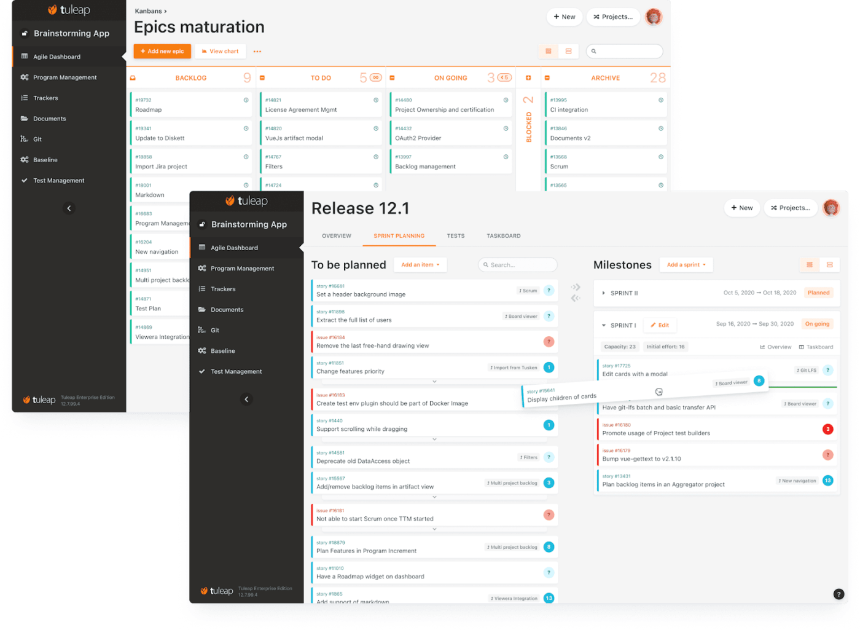
Task: Collapse the BACKLOG column
Action: coord(133,78)
